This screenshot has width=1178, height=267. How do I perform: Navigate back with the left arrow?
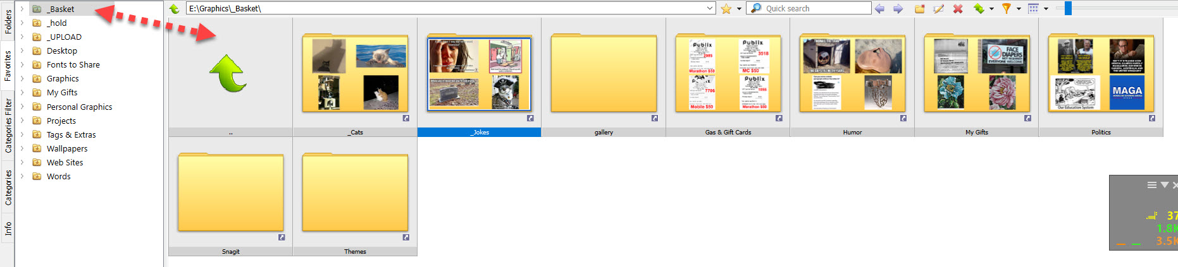pyautogui.click(x=879, y=9)
